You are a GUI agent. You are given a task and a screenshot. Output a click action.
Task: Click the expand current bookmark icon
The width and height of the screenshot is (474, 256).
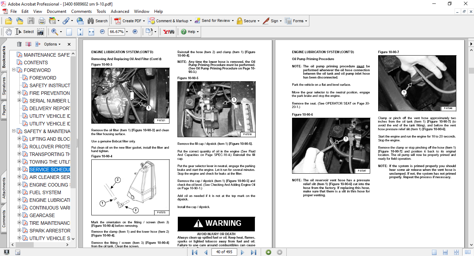tap(38, 44)
